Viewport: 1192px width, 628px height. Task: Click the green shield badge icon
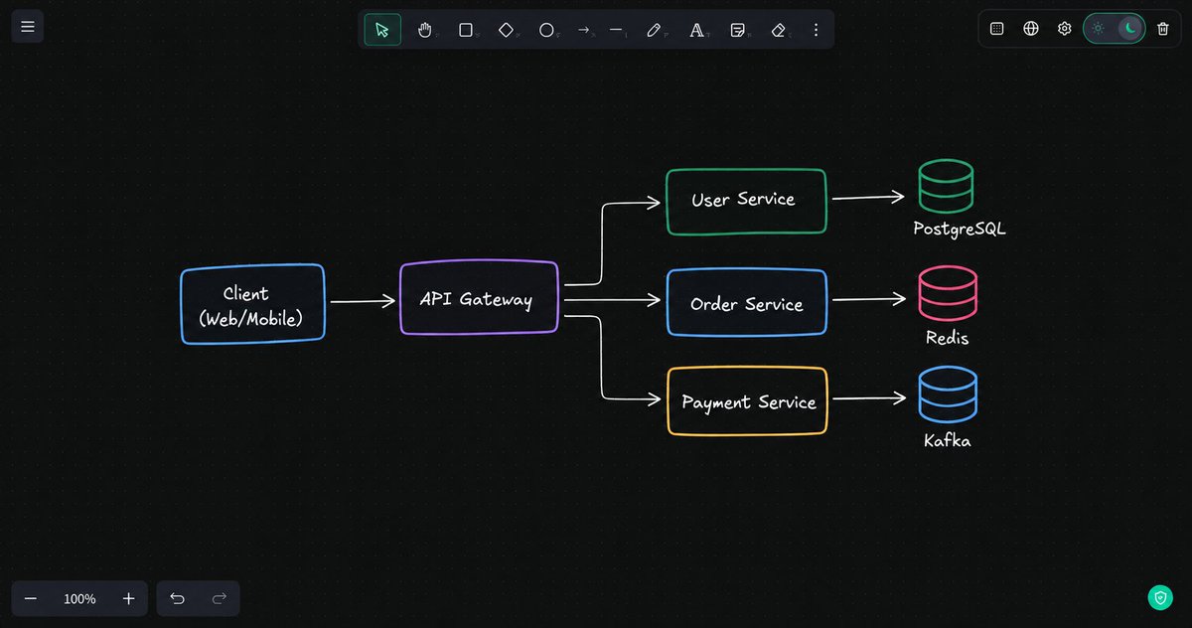coord(1160,597)
